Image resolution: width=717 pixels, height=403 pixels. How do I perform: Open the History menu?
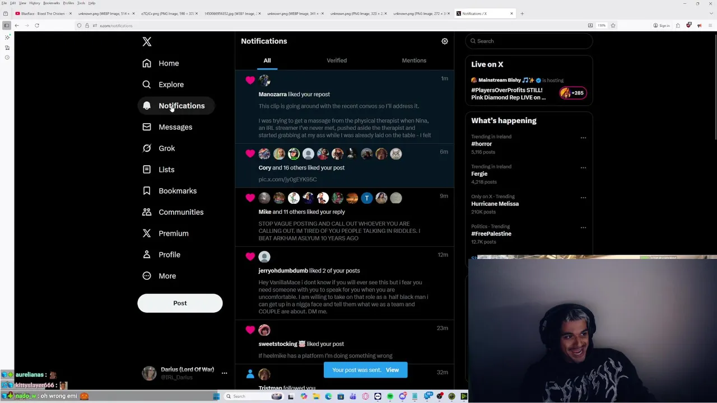pos(34,3)
